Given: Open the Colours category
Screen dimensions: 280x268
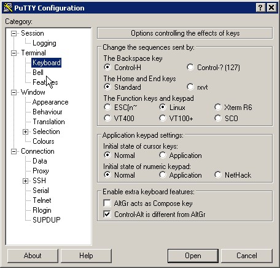Looking at the screenshot, I should tap(44, 141).
